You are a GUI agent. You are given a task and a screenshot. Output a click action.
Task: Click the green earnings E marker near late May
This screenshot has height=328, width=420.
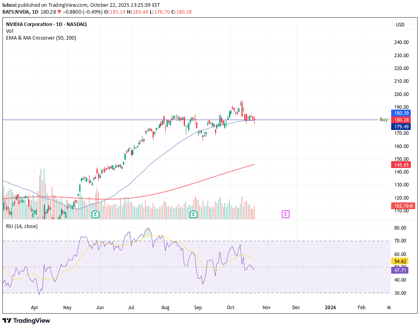click(95, 214)
